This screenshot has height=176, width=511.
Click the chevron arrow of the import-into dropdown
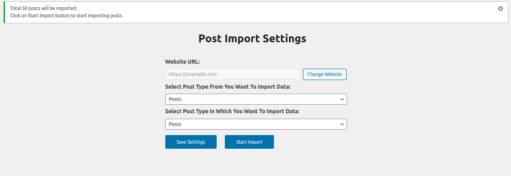pyautogui.click(x=342, y=124)
